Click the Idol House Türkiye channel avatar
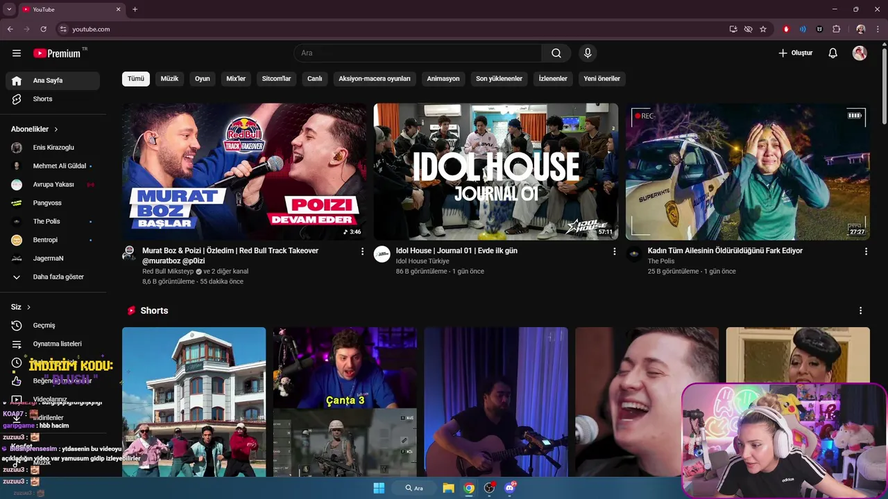This screenshot has height=499, width=888. pos(382,254)
